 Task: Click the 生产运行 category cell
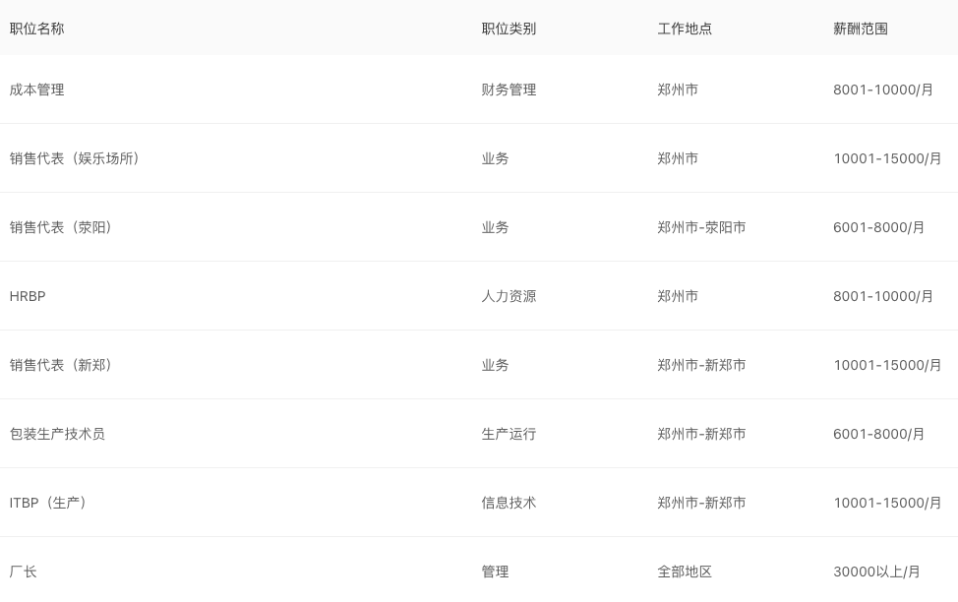509,434
